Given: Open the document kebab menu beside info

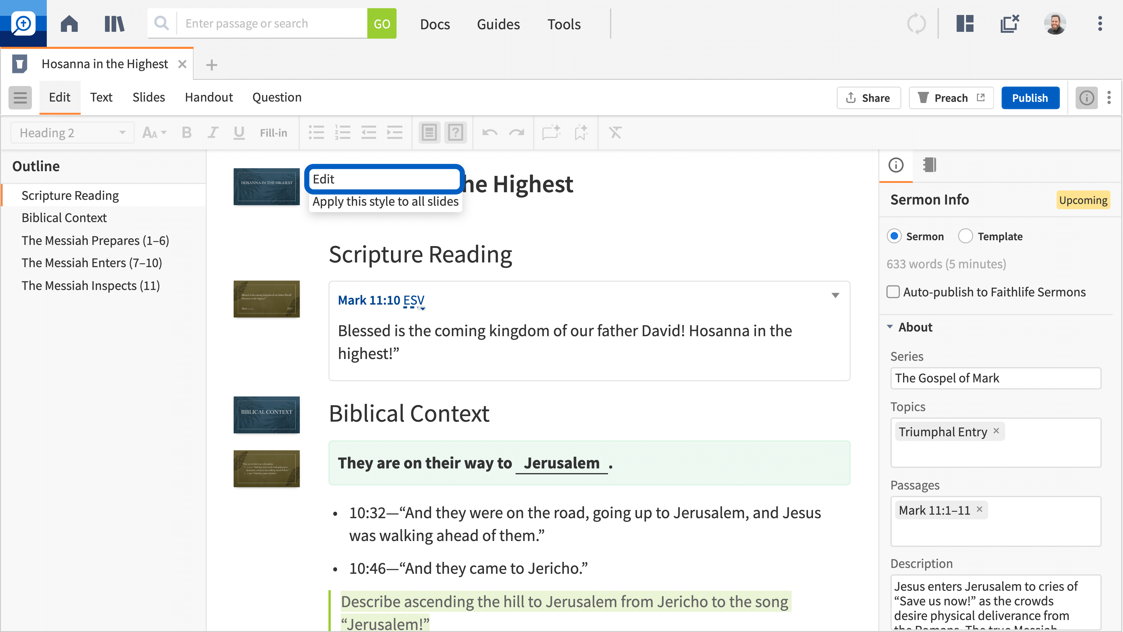Looking at the screenshot, I should click(x=1109, y=98).
